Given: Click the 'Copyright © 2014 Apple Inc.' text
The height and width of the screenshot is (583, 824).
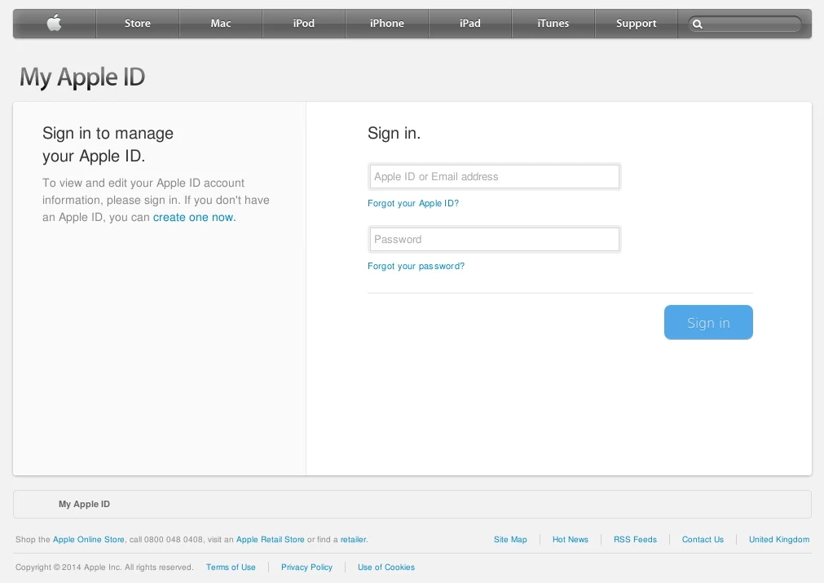Looking at the screenshot, I should 68,568.
